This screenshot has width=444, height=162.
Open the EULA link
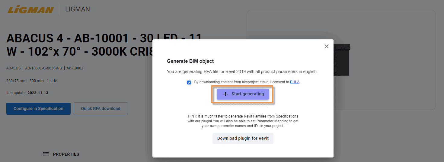(x=295, y=82)
